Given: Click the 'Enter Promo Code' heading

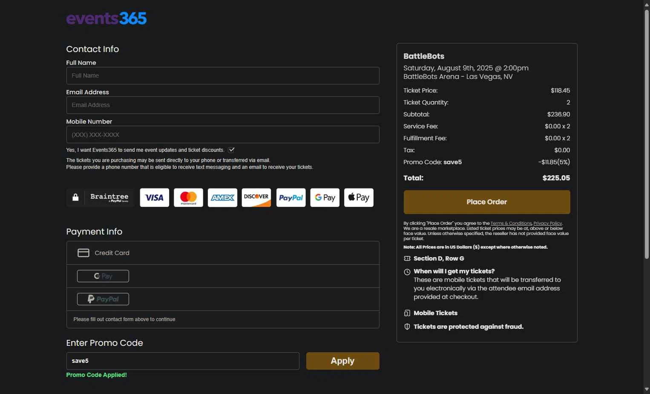Looking at the screenshot, I should pyautogui.click(x=104, y=343).
